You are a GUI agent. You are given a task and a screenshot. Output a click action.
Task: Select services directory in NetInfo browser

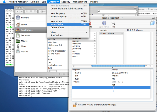point(84,54)
